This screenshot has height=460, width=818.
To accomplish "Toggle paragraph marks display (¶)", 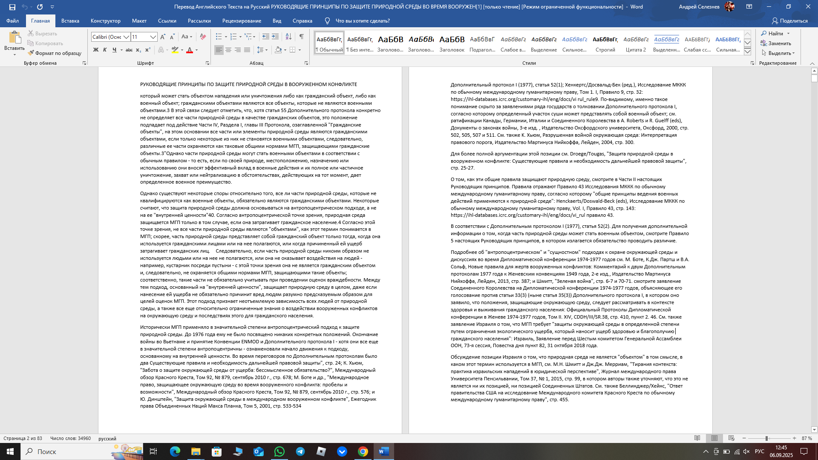I will 301,37.
